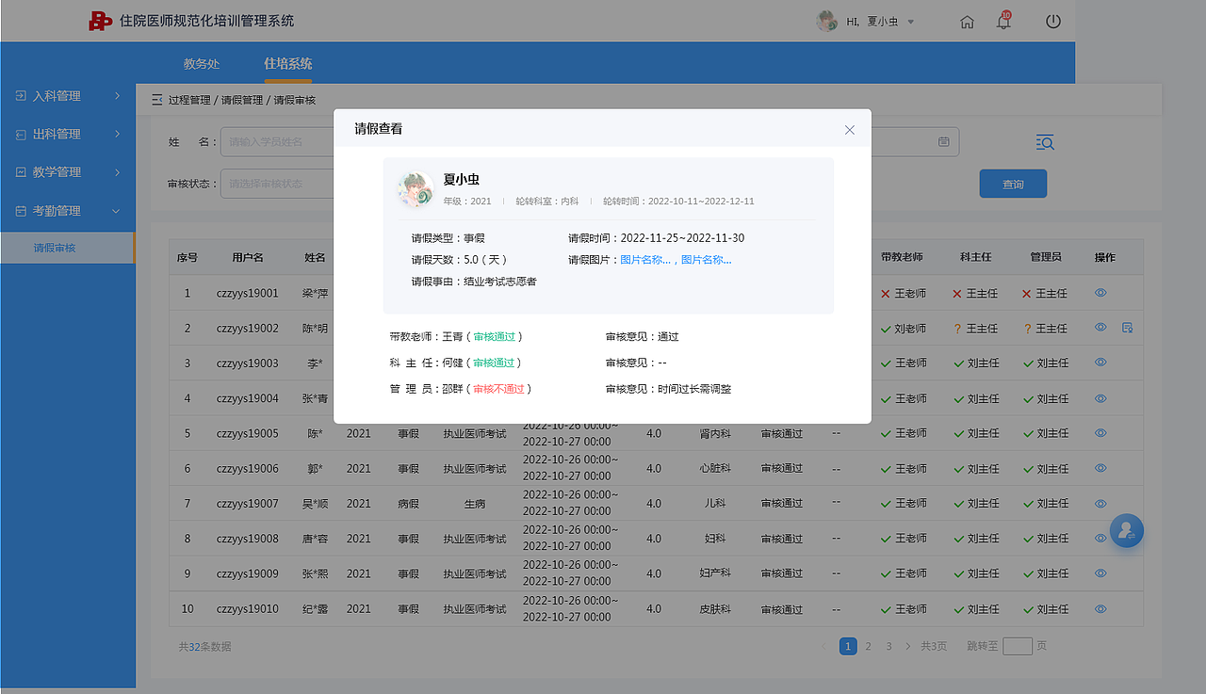1206x694 pixels.
Task: Click the review icon for czzyys19002
Action: pos(1127,328)
